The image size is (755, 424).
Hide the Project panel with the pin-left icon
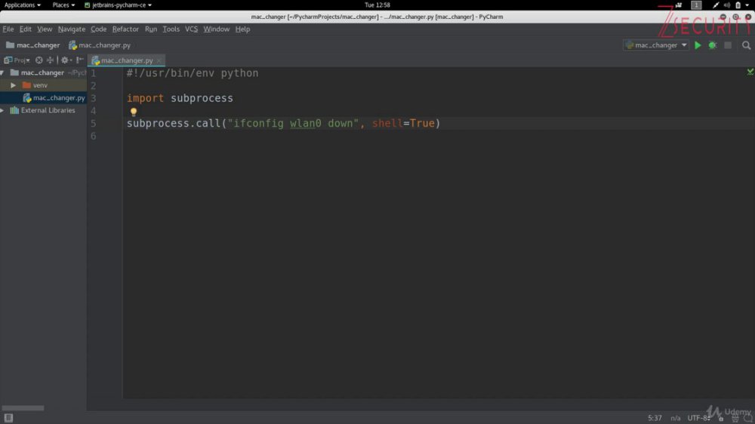tap(80, 60)
